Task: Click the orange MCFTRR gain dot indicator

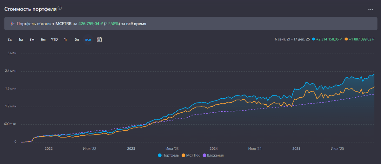Action: [346, 40]
